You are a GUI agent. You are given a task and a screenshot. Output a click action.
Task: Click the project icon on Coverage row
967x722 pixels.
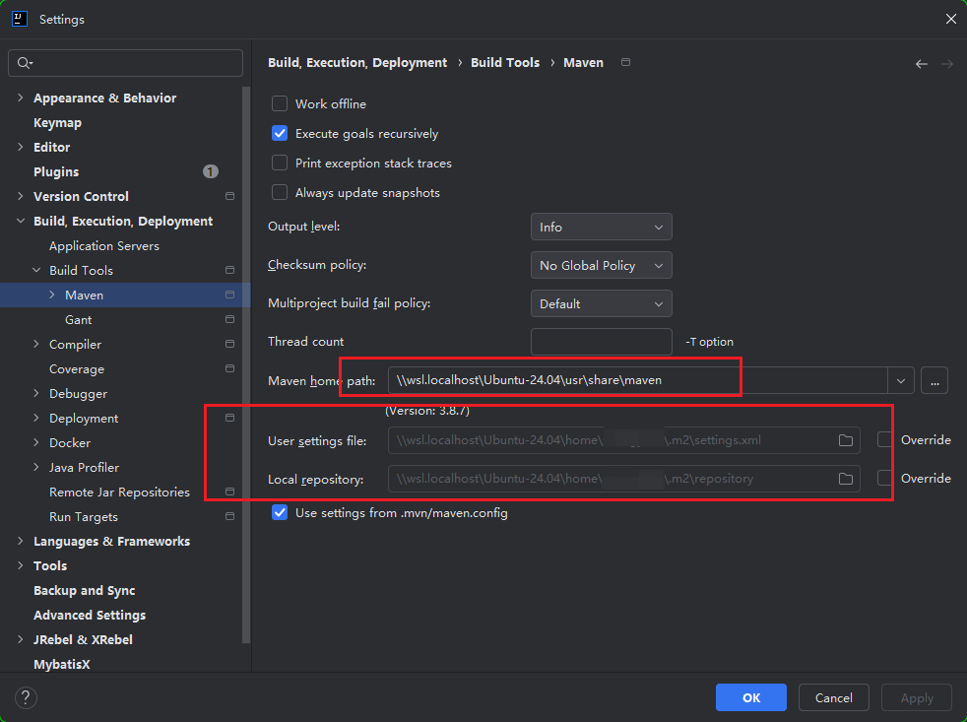click(230, 369)
